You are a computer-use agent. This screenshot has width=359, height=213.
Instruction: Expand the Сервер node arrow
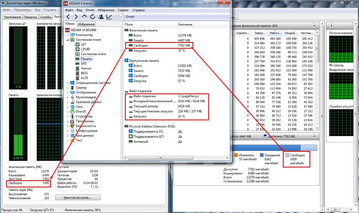pyautogui.click(x=68, y=88)
